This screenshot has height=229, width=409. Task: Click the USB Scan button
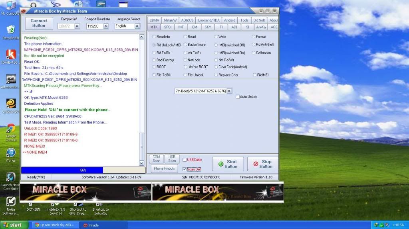pos(172,159)
